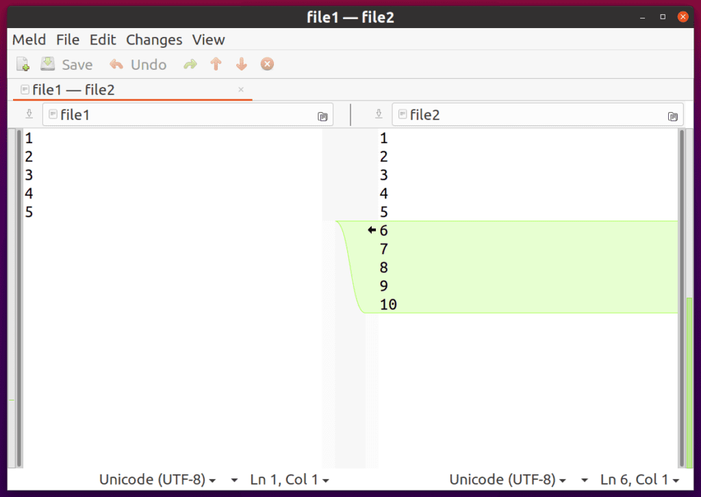Go to the previous change

point(216,64)
